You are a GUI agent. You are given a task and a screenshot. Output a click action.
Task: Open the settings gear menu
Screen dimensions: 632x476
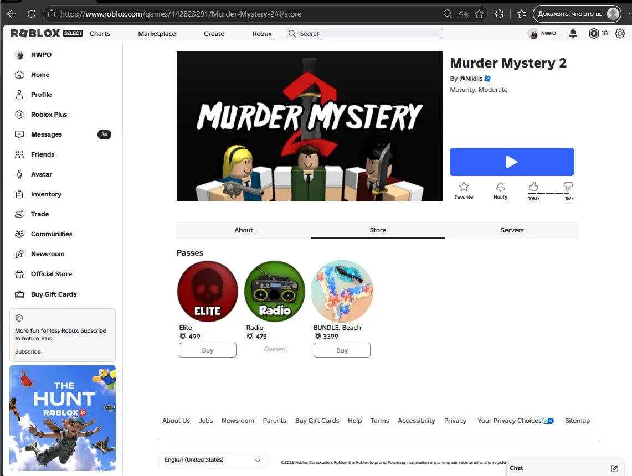(x=620, y=33)
